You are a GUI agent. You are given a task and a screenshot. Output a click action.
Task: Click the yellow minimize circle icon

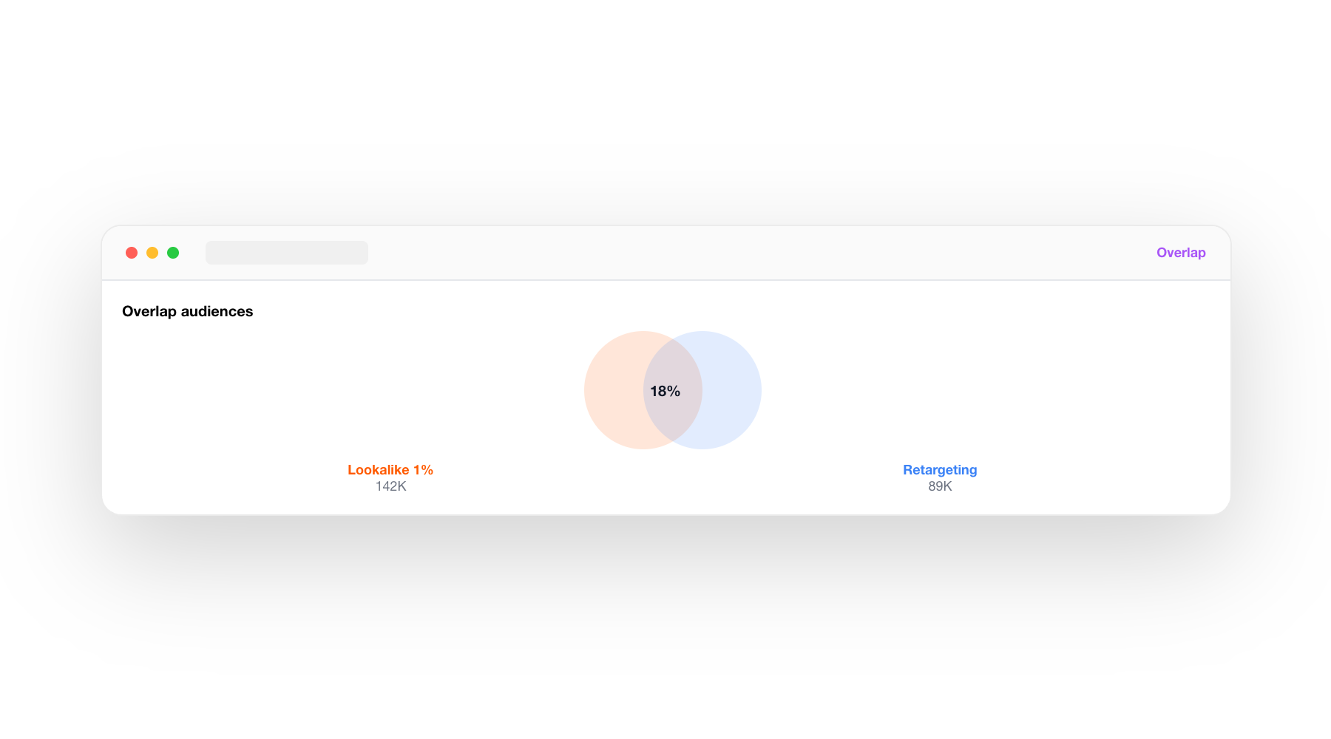pos(152,252)
